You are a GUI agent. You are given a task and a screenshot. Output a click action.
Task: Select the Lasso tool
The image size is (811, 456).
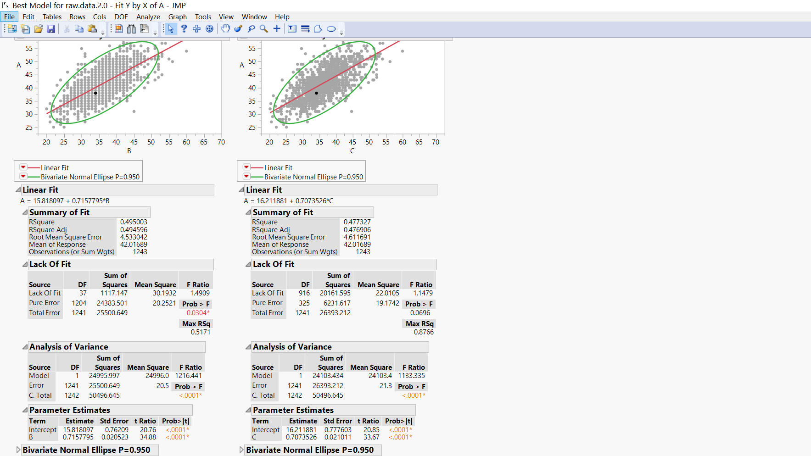point(251,29)
